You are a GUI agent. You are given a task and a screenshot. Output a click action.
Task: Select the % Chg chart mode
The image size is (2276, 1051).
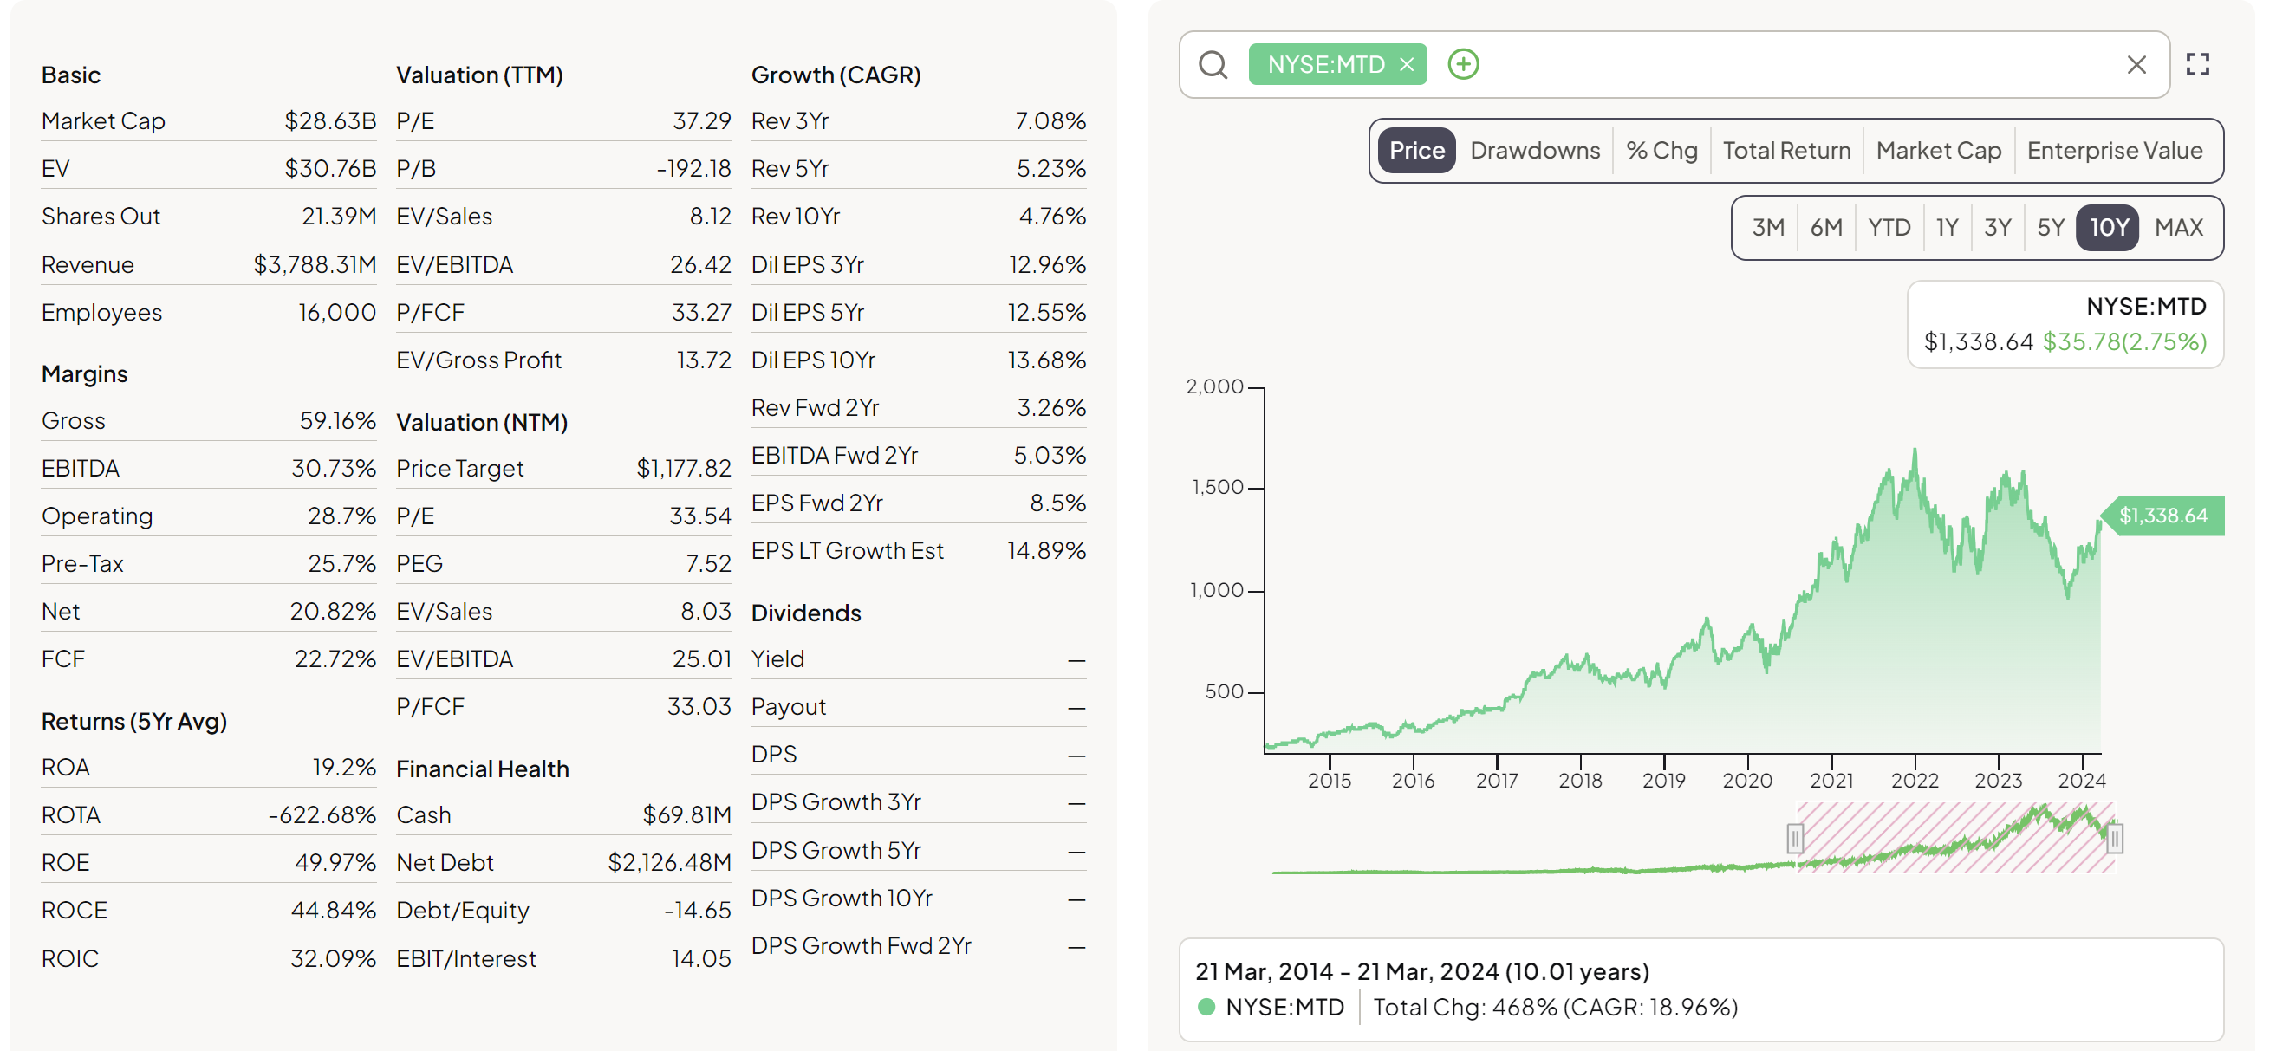pyautogui.click(x=1661, y=151)
